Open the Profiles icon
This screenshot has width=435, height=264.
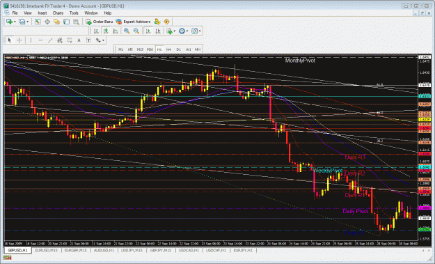22,22
